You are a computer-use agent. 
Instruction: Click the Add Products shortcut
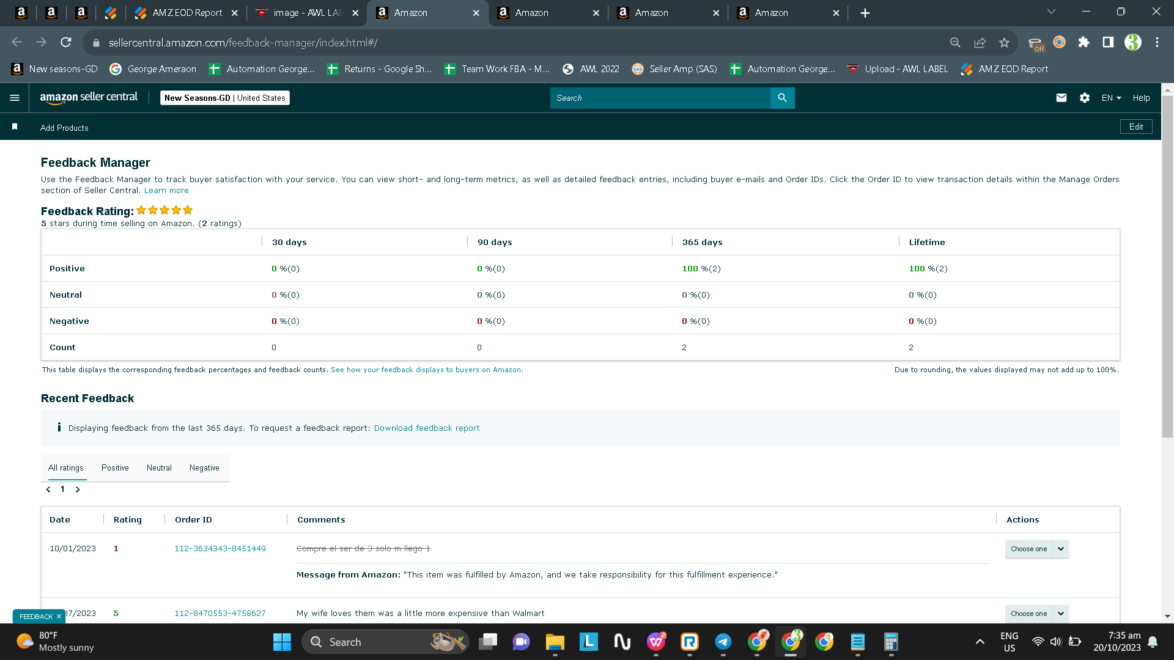pos(64,128)
